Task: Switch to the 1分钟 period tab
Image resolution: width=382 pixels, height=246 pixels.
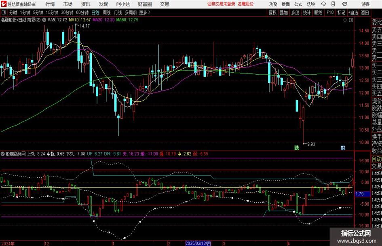Action: tap(25, 13)
